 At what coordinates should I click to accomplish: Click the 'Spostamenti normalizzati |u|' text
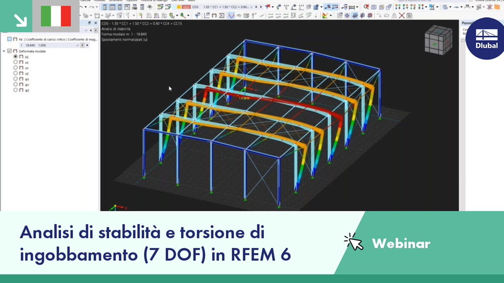[125, 40]
